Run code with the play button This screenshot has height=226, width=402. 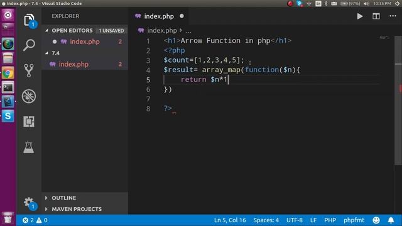pyautogui.click(x=360, y=16)
